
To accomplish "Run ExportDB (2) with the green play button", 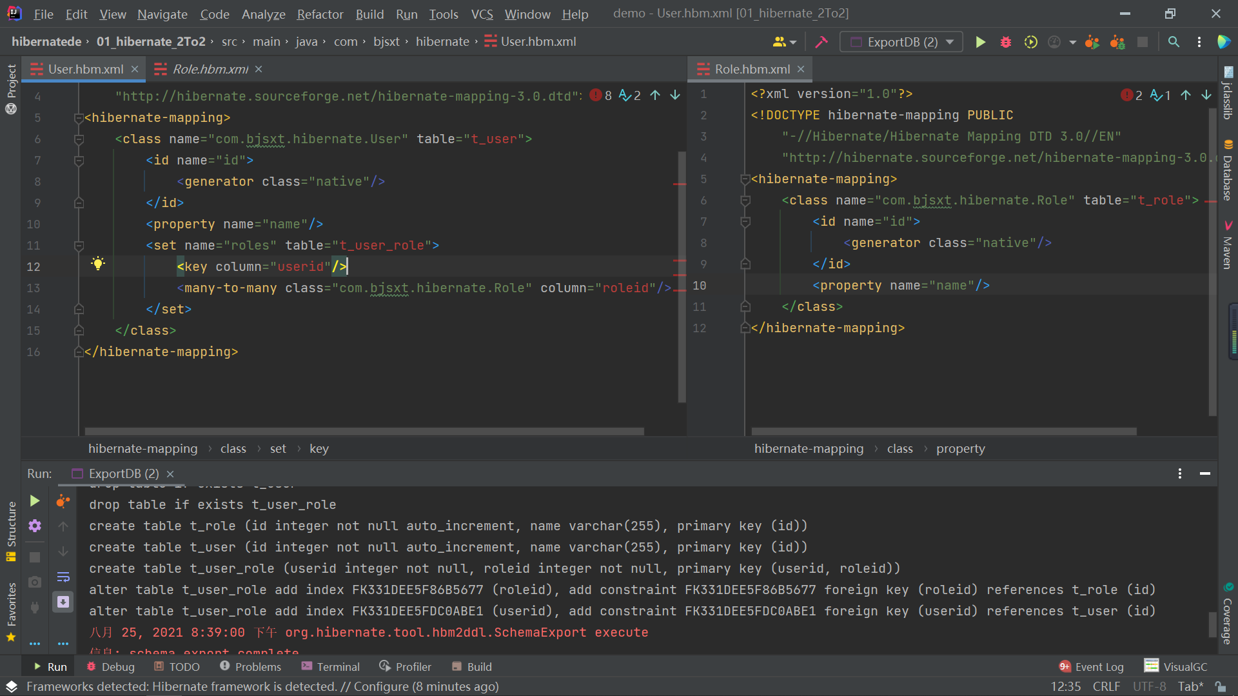I will [980, 42].
